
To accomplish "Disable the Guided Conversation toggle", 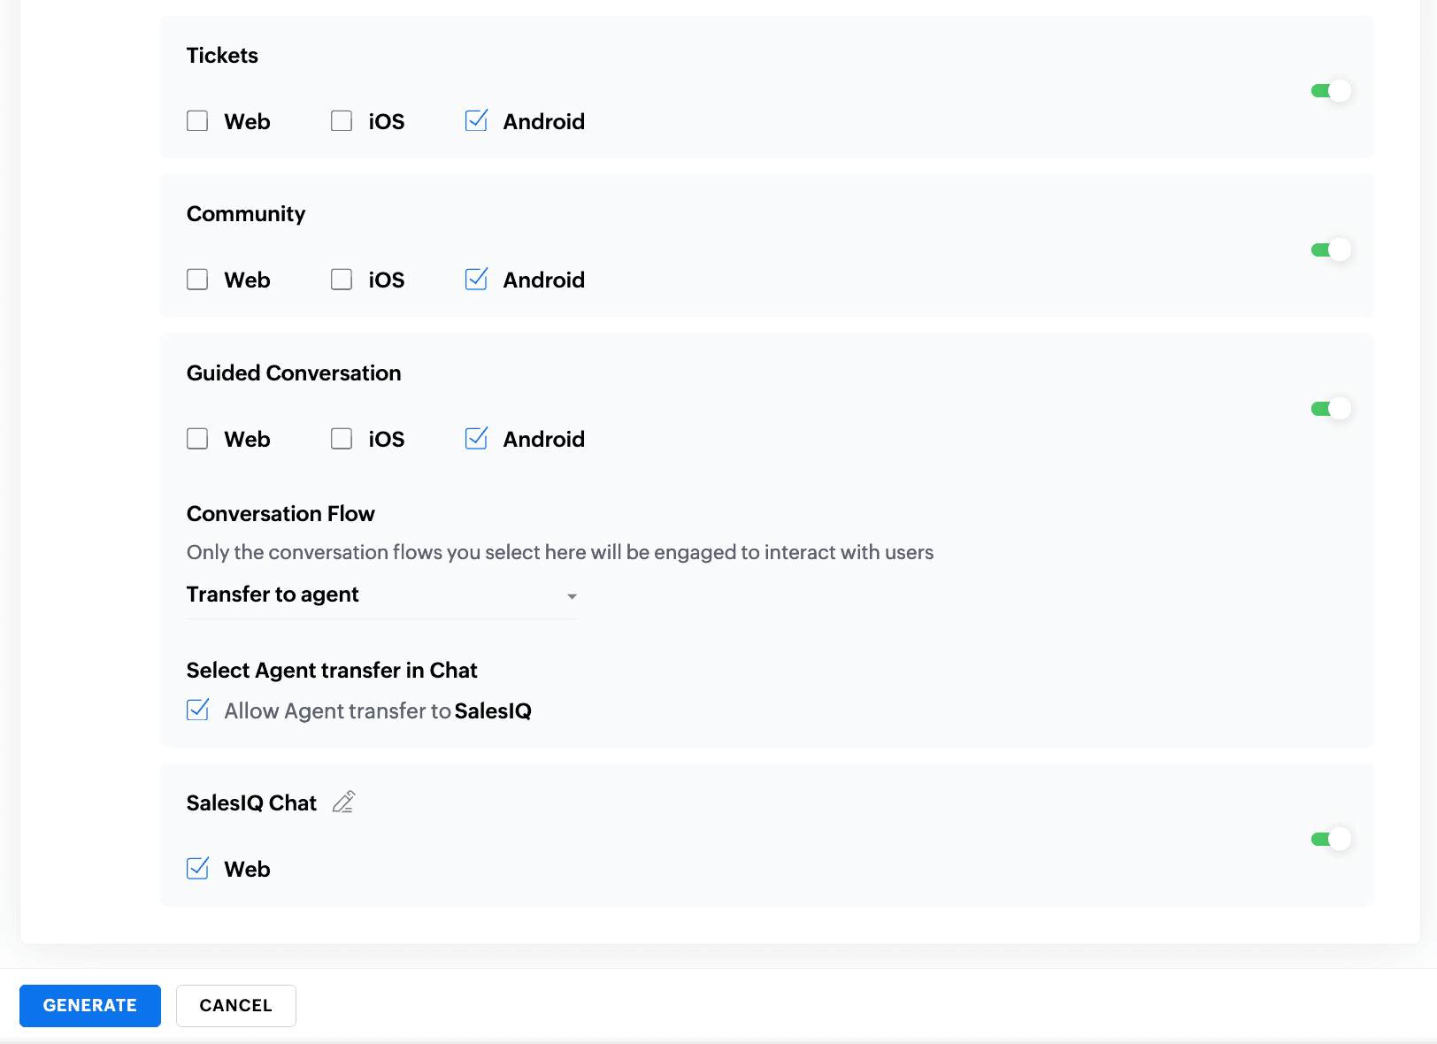I will coord(1330,408).
